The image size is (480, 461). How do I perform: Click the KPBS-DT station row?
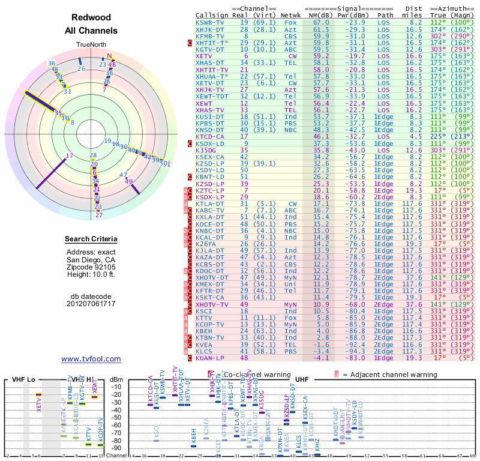tap(335, 124)
